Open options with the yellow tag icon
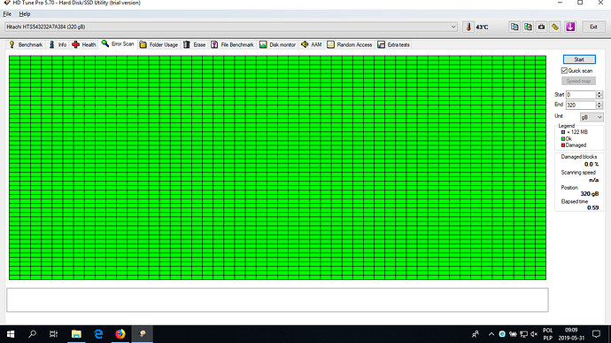Image resolution: width=611 pixels, height=343 pixels. tap(555, 27)
